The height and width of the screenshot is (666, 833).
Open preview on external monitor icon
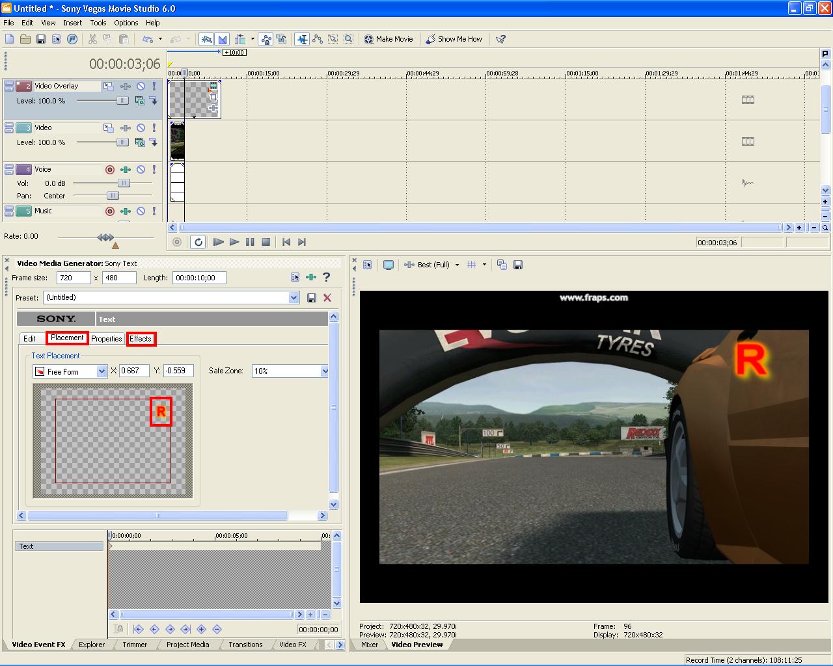(389, 265)
